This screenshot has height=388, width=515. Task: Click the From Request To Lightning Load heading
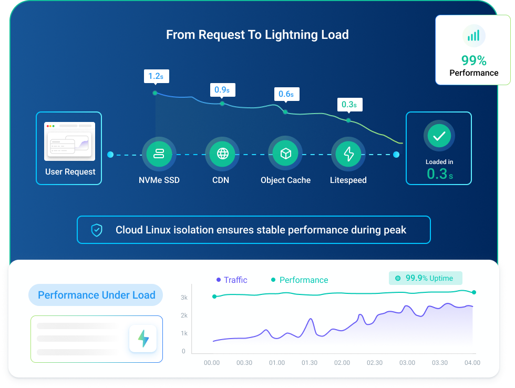pyautogui.click(x=257, y=35)
